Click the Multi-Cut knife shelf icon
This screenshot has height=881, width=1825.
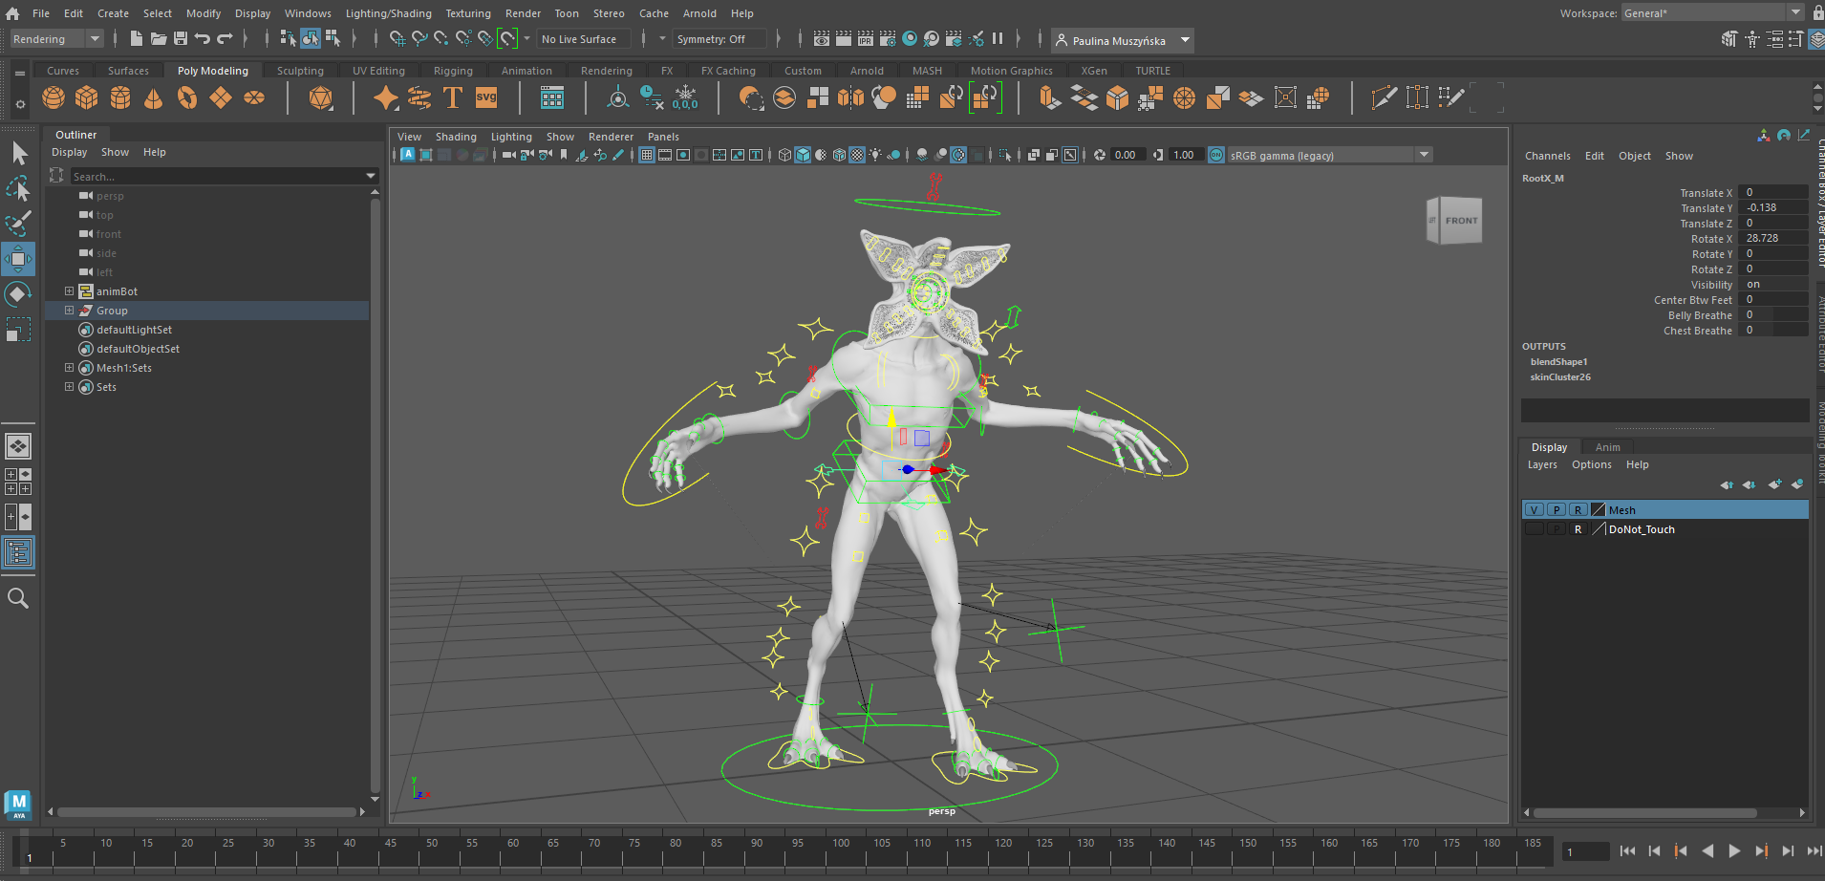click(1384, 97)
